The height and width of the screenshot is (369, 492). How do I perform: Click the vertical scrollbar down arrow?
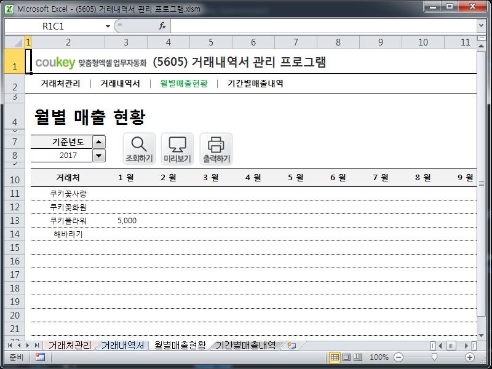click(482, 335)
